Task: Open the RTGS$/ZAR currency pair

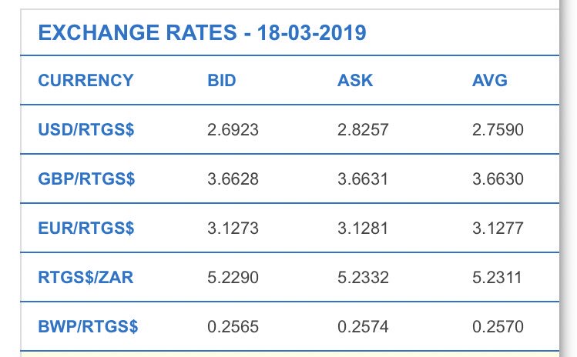Action: (x=86, y=277)
